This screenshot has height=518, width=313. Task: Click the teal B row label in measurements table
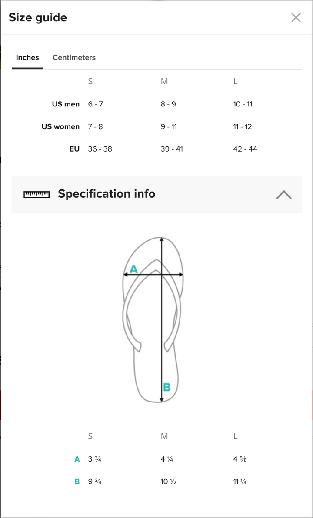pos(77,481)
